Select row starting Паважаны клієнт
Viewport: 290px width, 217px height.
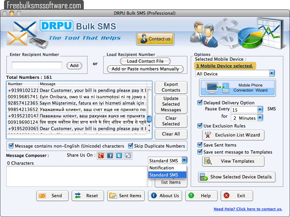tap(77, 116)
